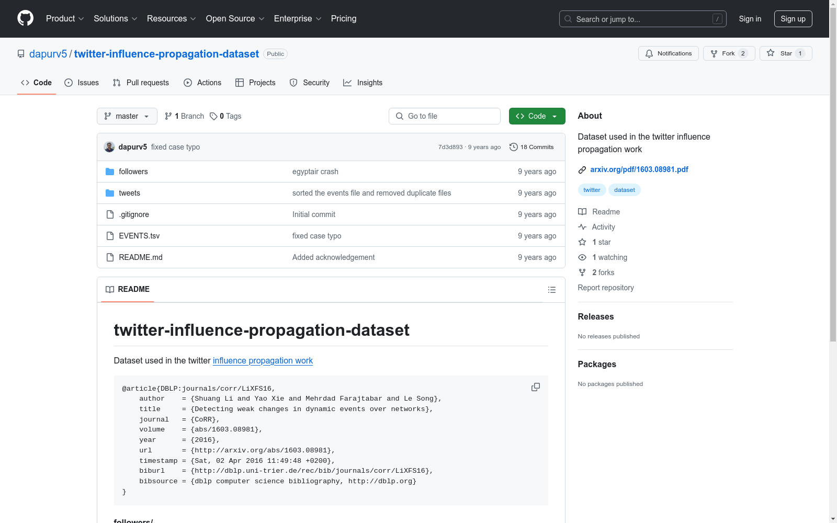Open the Added acknowledgement commit message

(x=333, y=257)
